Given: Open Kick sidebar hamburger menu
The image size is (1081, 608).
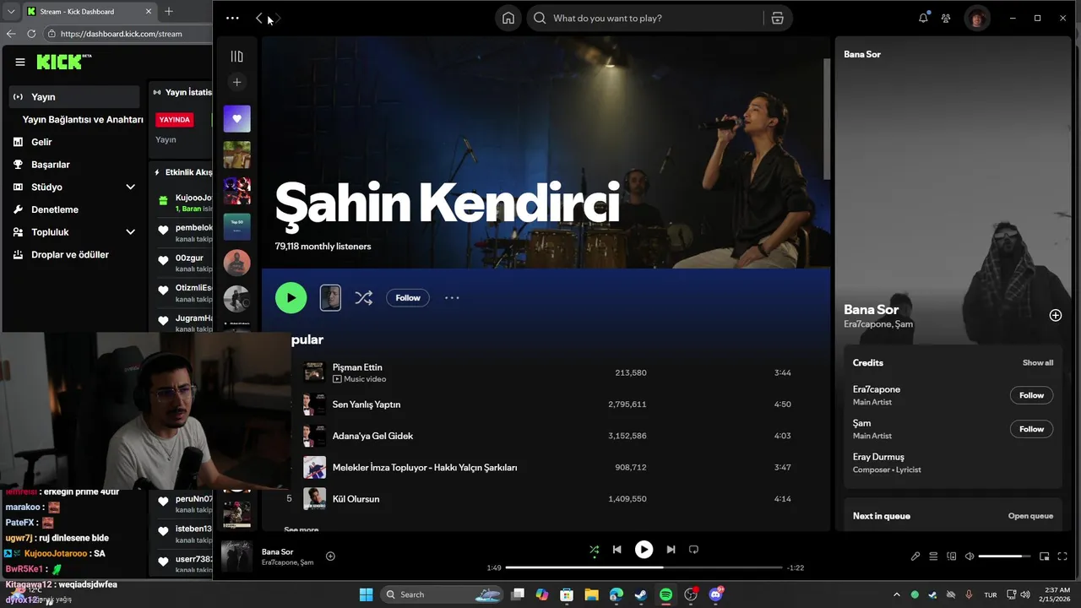Looking at the screenshot, I should coord(20,62).
